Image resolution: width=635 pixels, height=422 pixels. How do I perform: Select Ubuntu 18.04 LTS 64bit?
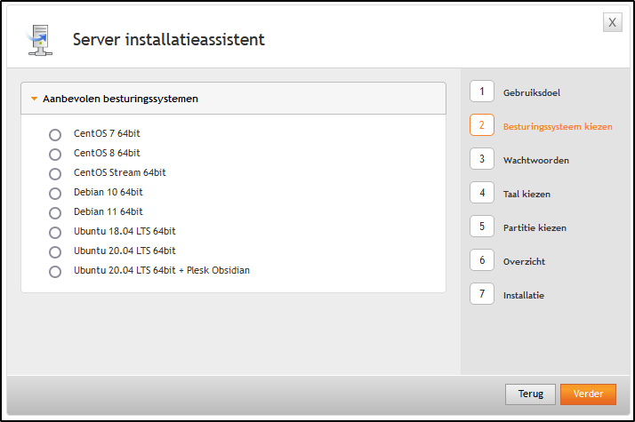(x=55, y=233)
